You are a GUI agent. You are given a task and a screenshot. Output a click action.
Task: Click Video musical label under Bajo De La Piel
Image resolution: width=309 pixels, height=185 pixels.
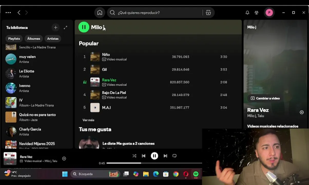(x=114, y=97)
